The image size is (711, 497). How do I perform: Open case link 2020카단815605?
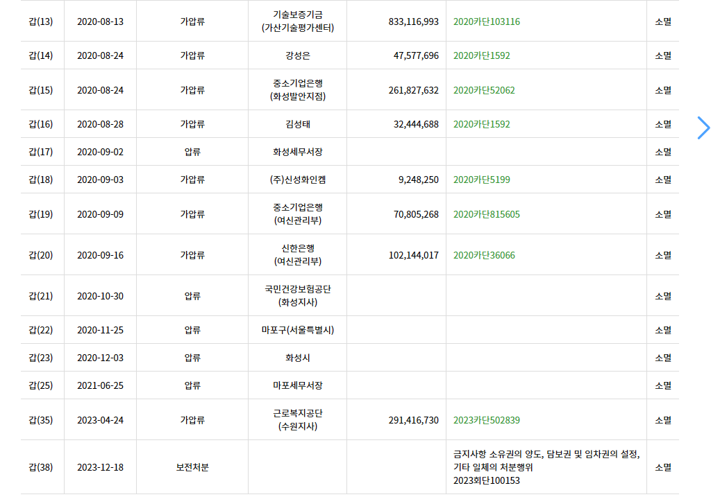tap(487, 214)
